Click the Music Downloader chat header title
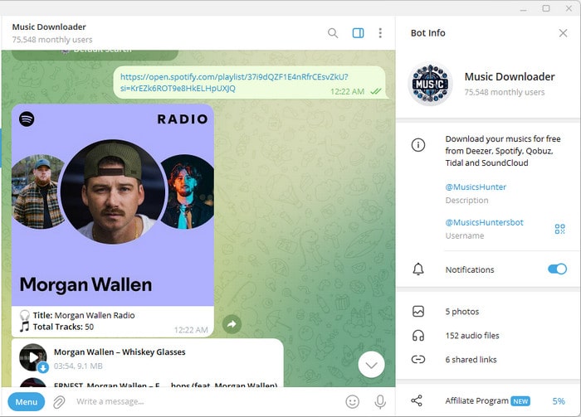581x417 pixels. pyautogui.click(x=49, y=27)
